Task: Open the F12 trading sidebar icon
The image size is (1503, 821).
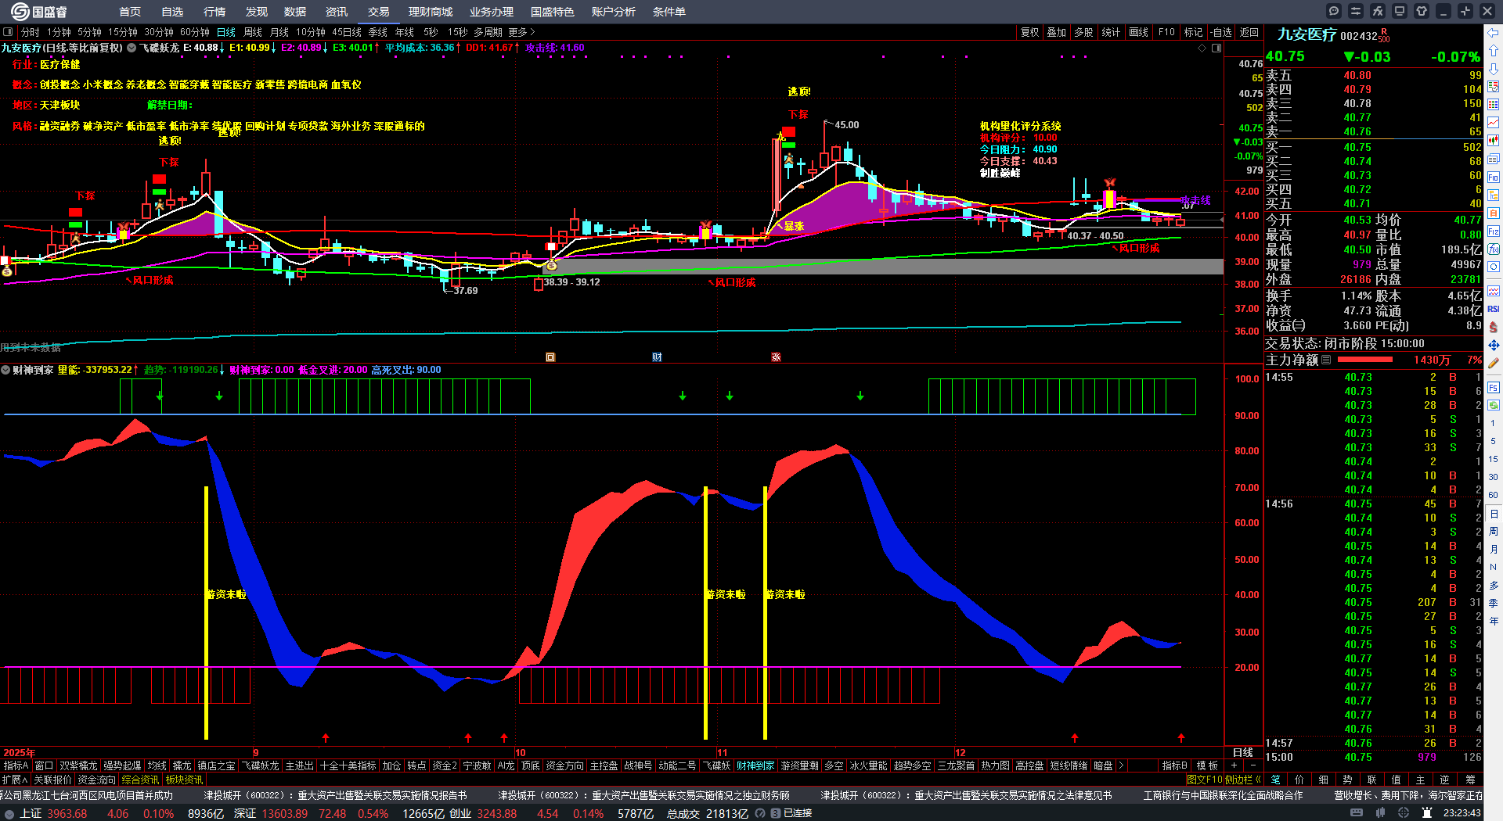Action: tap(1494, 231)
